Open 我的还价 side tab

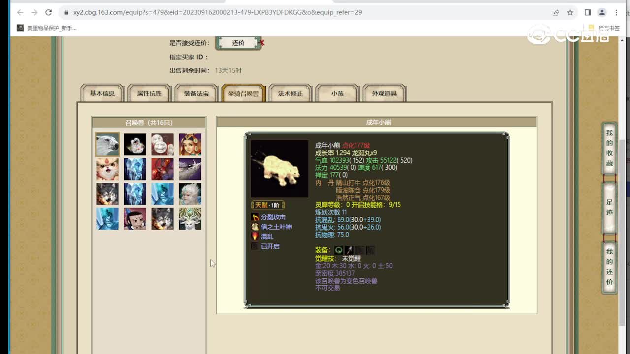(609, 266)
